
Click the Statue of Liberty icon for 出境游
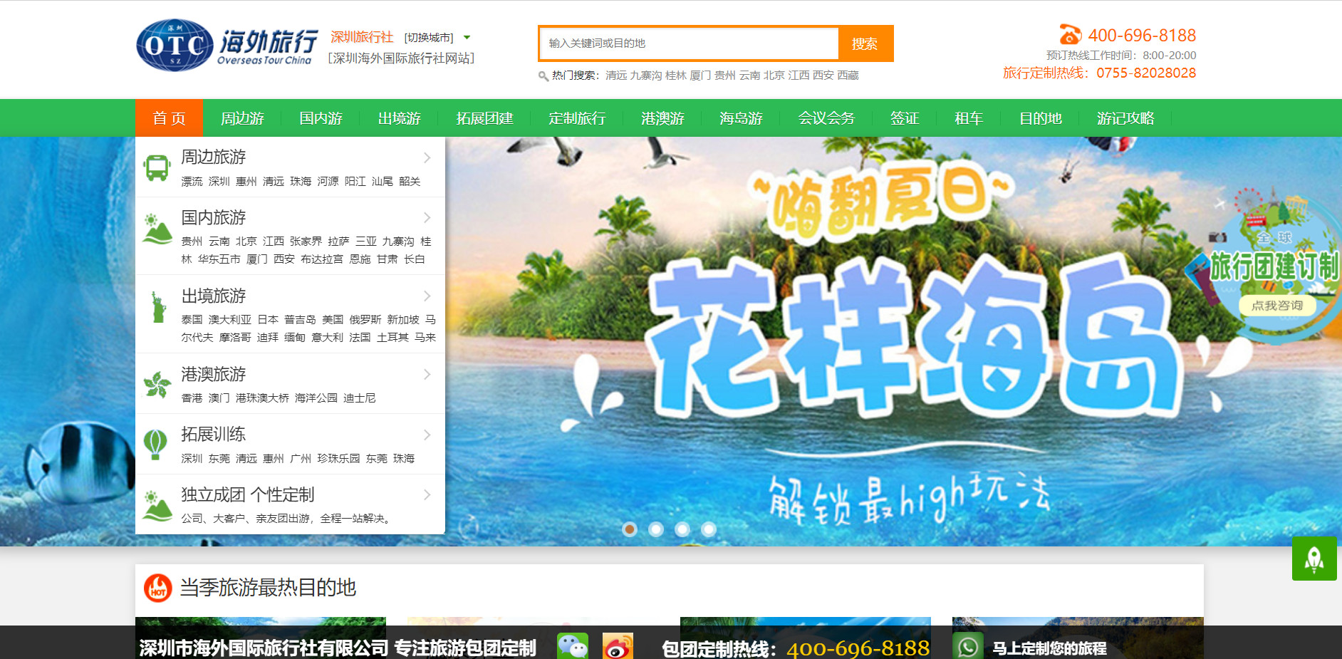click(x=157, y=307)
